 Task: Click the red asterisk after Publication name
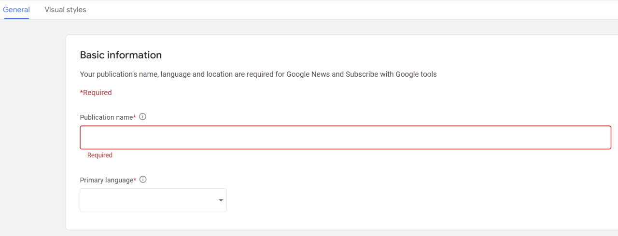tap(134, 117)
